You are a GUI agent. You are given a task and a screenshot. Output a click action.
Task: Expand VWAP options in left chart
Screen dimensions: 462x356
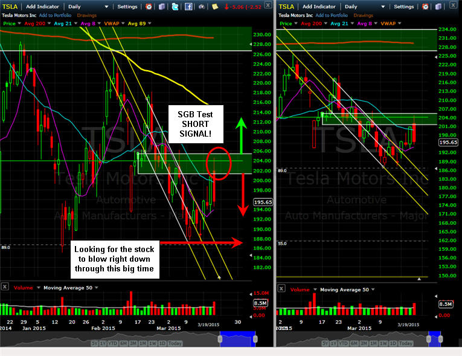click(123, 24)
